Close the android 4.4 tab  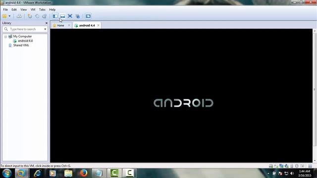[x=98, y=25]
